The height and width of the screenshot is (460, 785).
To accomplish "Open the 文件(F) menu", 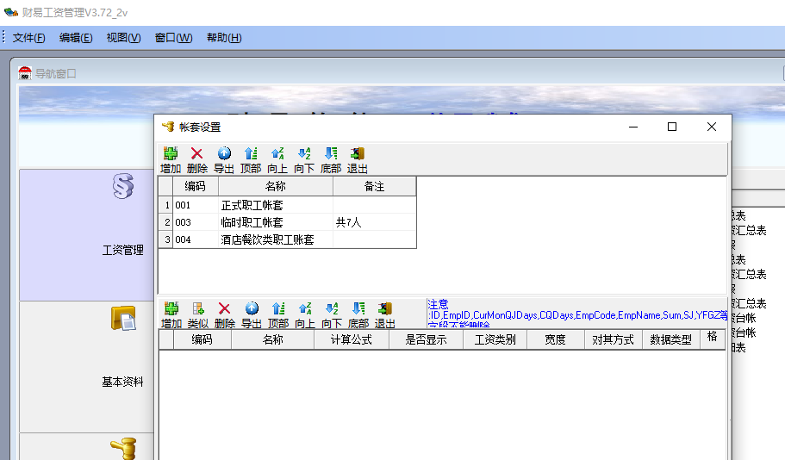I will click(28, 38).
